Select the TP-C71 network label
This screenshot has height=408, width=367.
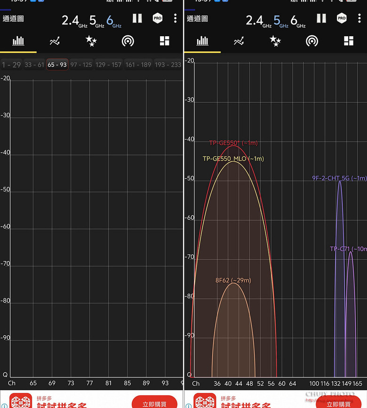[348, 249]
